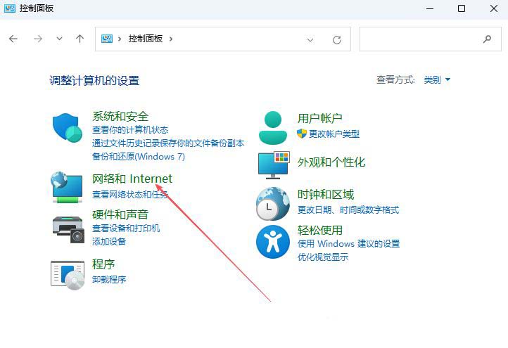This screenshot has height=348, width=508.
Task: Click the 时钟和区域 clock globe icon
Action: tap(272, 204)
